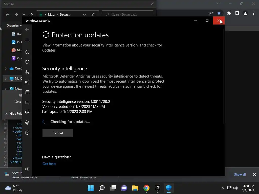Expand the Save As address path dropdown
259x194 pixels.
pyautogui.click(x=84, y=15)
